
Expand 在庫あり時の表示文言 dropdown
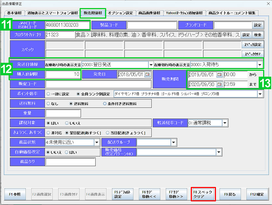pos(151,64)
